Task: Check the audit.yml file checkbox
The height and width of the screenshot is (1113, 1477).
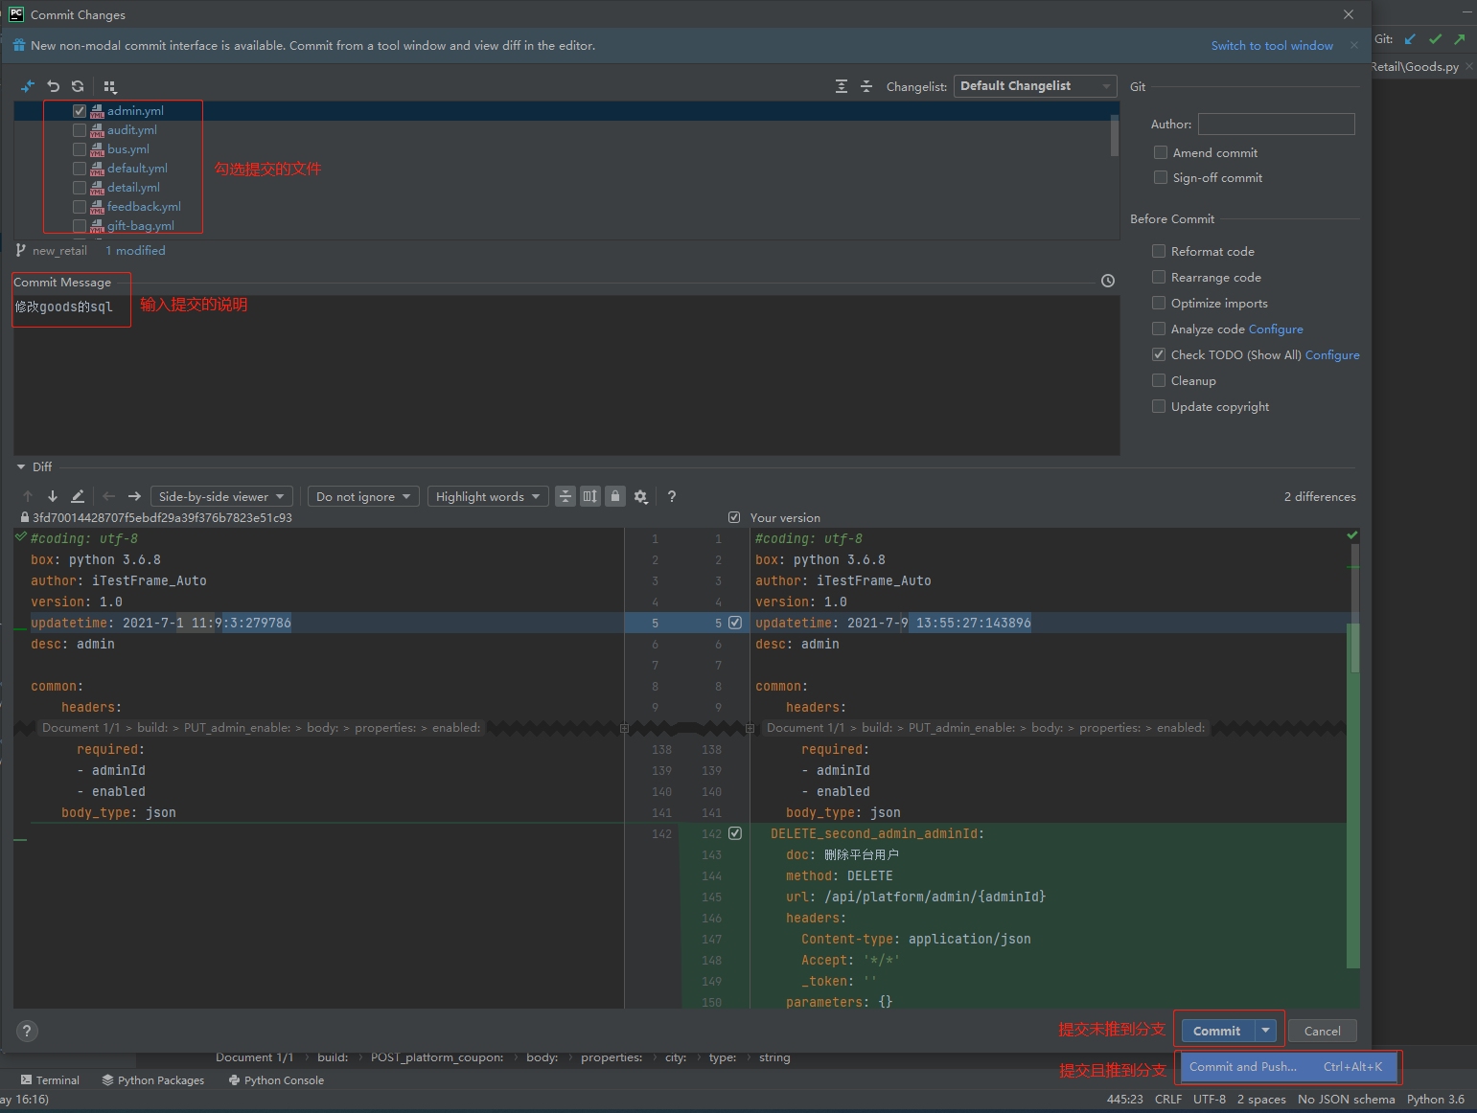Action: 80,130
